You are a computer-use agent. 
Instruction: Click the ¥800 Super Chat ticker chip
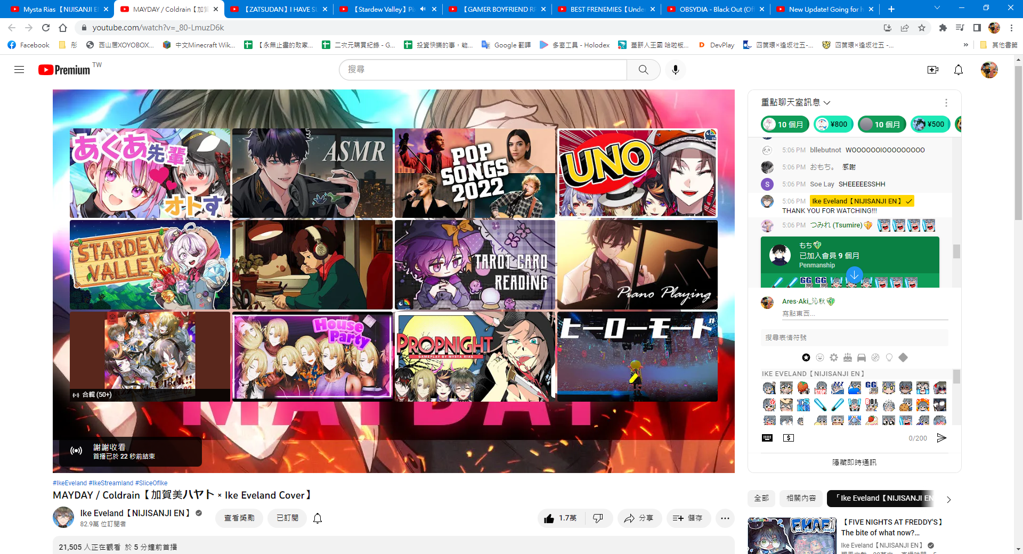pos(833,124)
